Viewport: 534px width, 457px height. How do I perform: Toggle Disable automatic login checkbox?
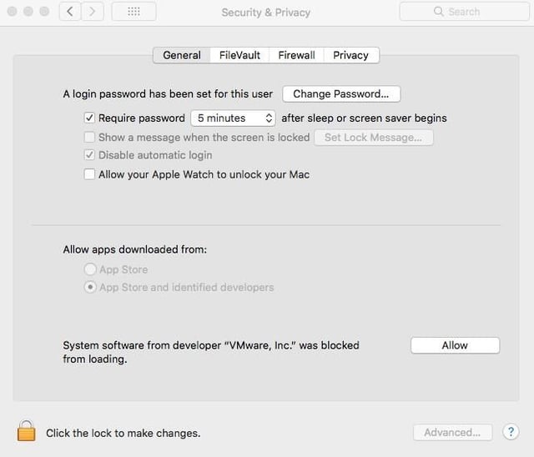point(89,155)
